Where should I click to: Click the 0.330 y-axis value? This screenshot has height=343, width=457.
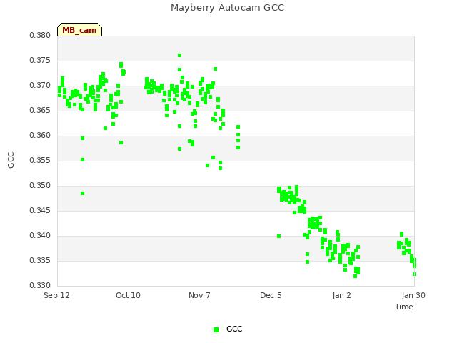tap(40, 285)
